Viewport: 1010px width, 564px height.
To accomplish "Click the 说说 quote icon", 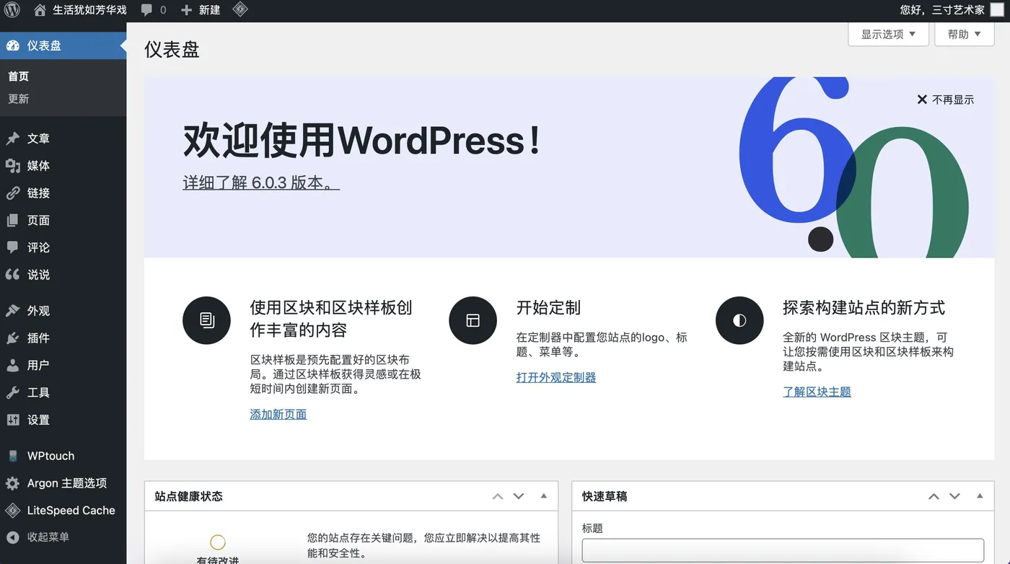I will pyautogui.click(x=13, y=275).
